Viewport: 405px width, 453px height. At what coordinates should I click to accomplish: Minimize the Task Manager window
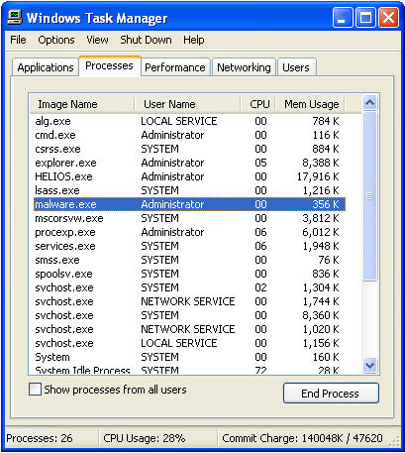(x=343, y=18)
